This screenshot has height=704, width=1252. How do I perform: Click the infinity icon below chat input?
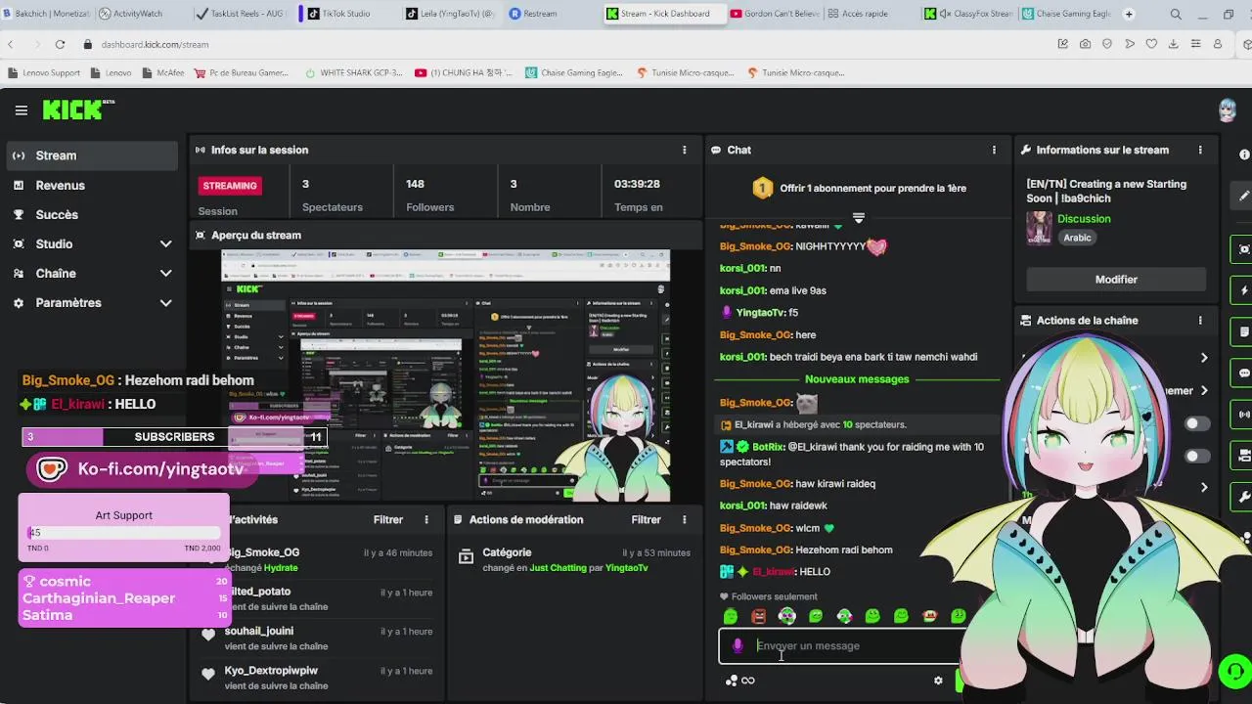(x=748, y=681)
